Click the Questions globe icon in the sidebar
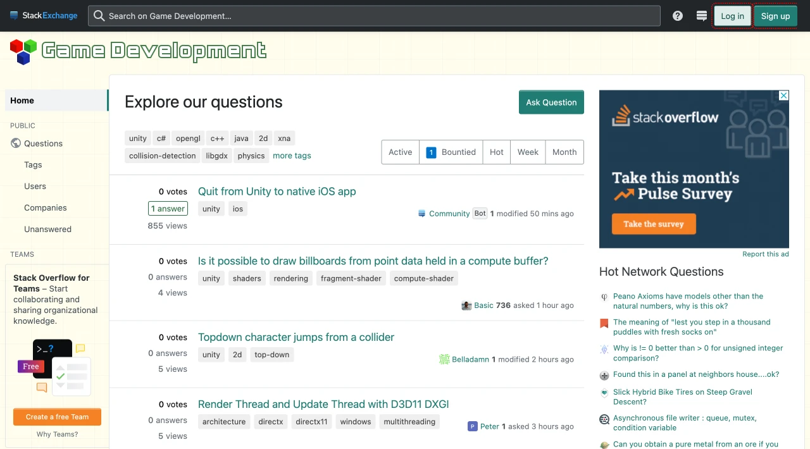The width and height of the screenshot is (810, 449). pyautogui.click(x=15, y=143)
